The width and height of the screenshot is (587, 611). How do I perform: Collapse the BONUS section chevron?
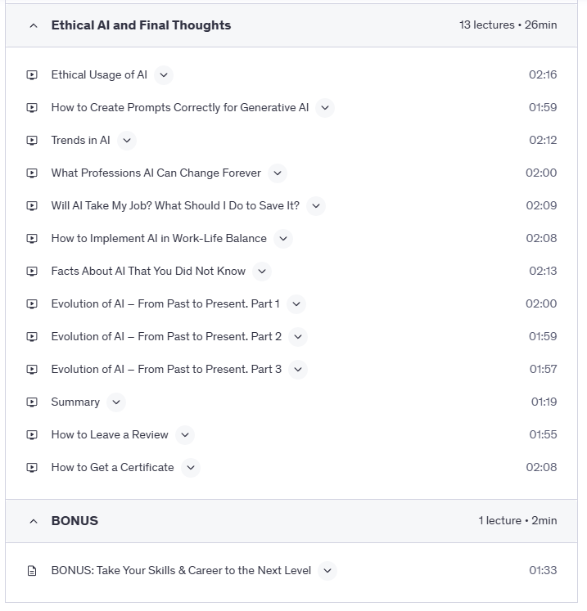tap(34, 521)
